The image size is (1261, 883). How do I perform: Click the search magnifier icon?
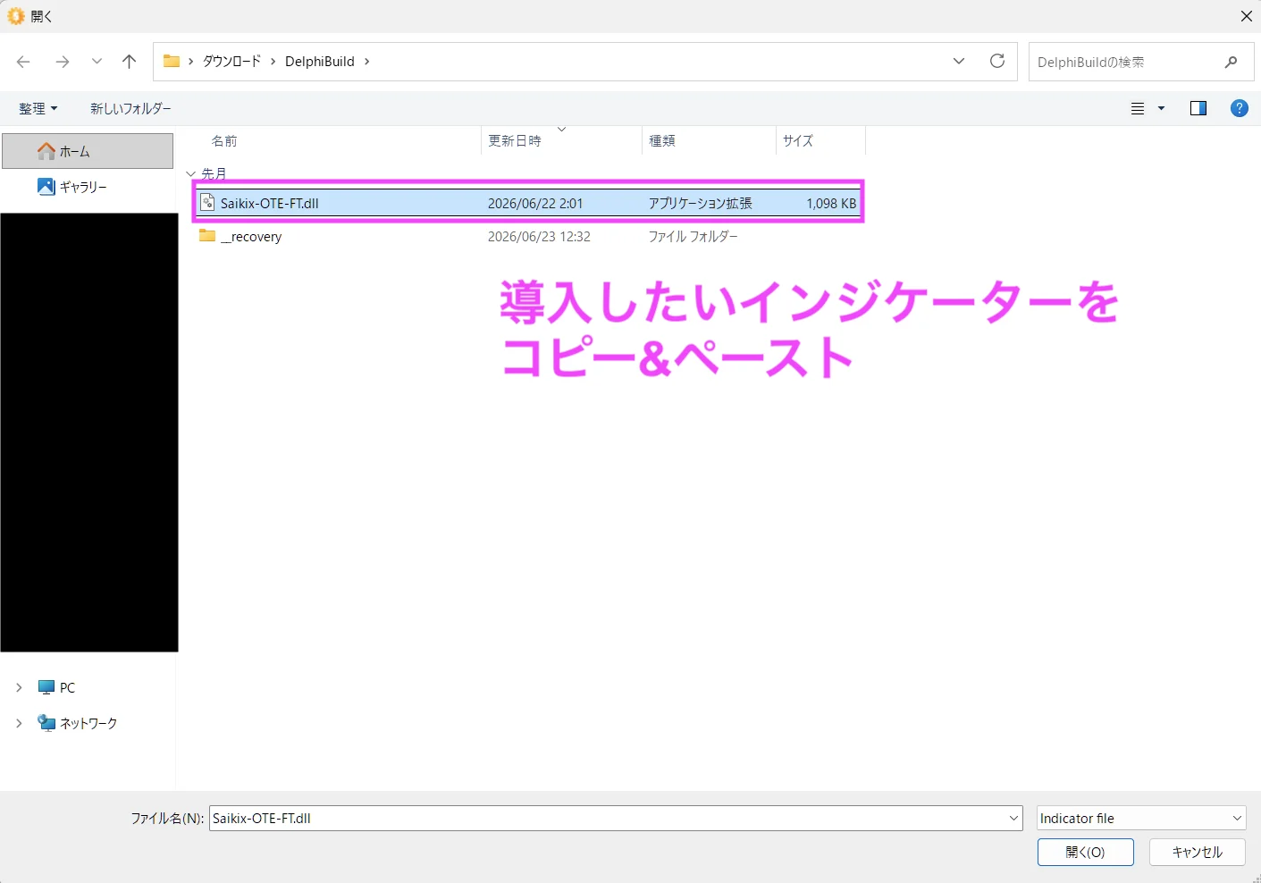pos(1232,62)
